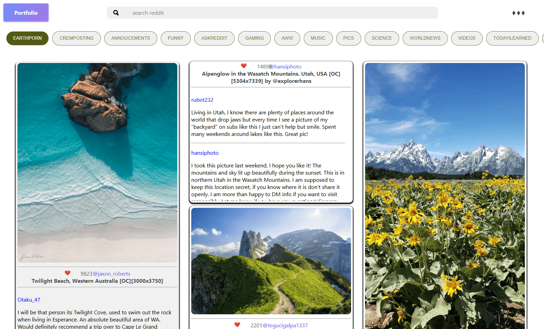Open the Twilight Beach aerial photo

click(x=97, y=163)
